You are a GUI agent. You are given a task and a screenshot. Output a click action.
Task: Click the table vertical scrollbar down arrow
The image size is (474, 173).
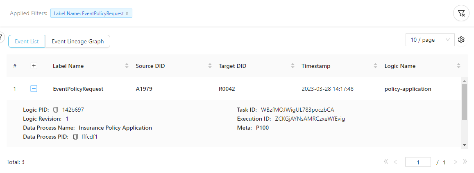464,145
